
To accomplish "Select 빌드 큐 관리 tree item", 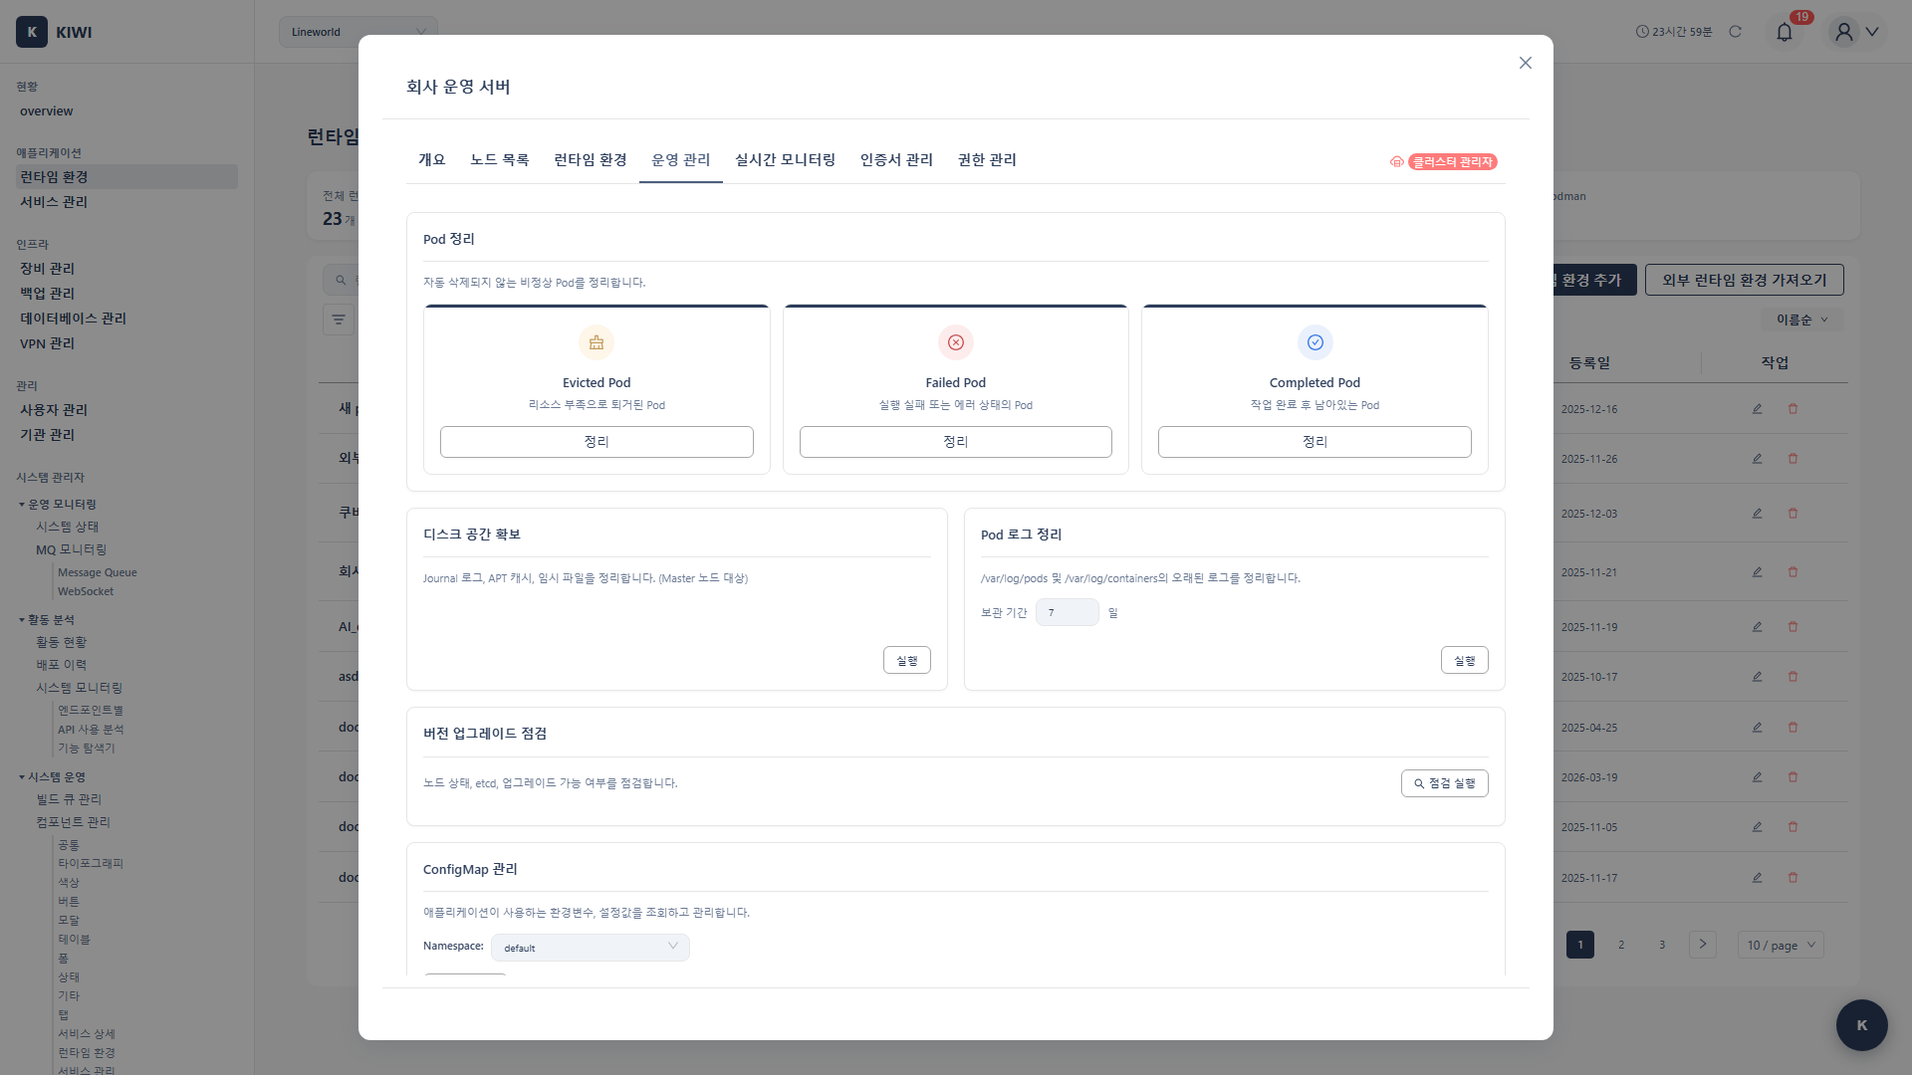I will [69, 799].
